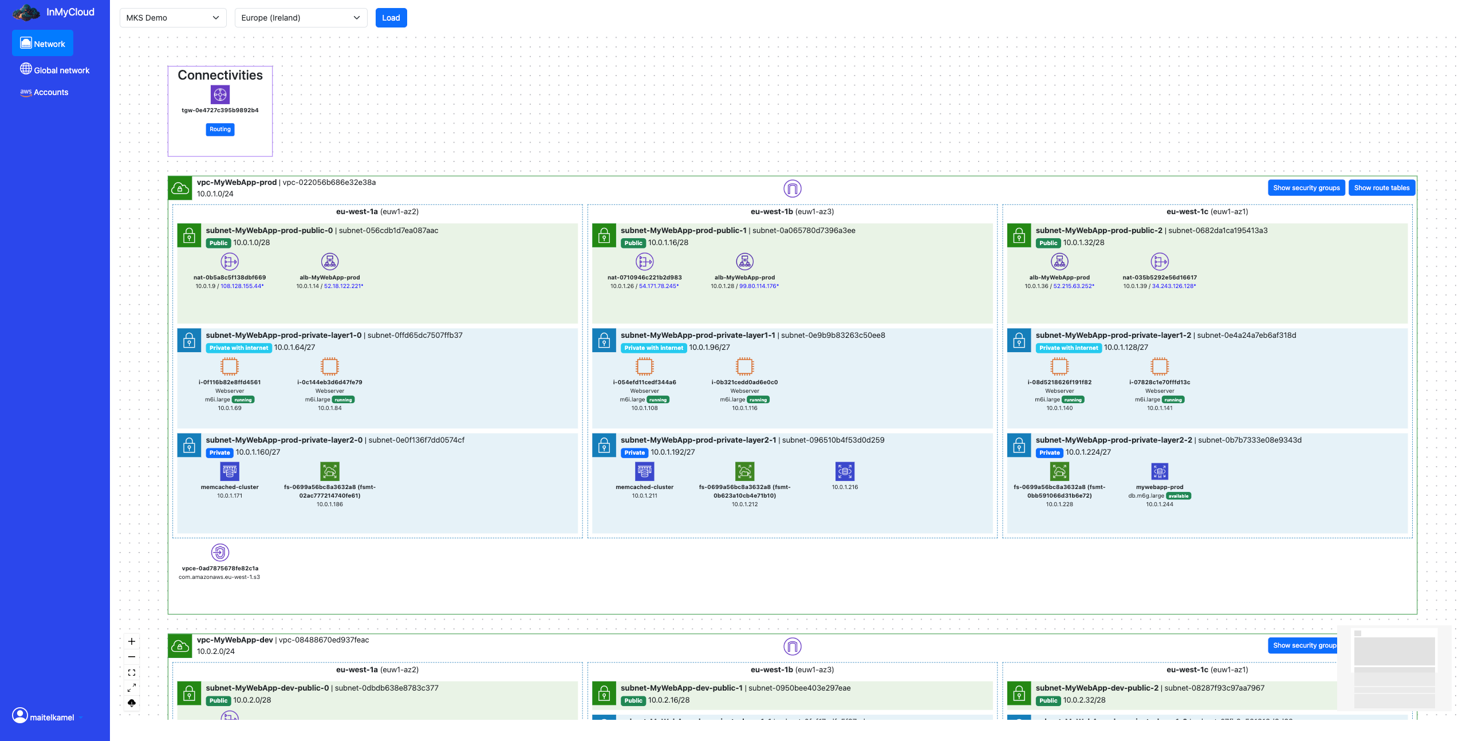Viewport: 1466px width, 741px height.
Task: Click the Routing button under Connectivities
Action: point(220,129)
